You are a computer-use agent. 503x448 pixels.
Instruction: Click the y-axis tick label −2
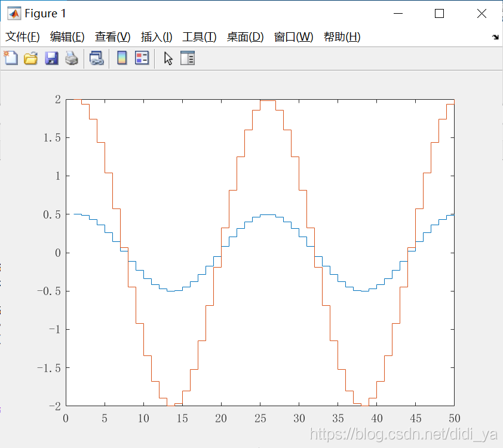tap(55, 406)
